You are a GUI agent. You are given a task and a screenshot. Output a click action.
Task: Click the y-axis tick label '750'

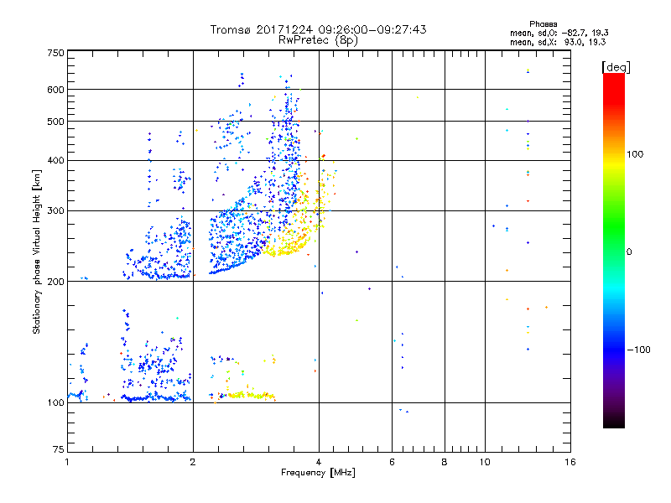(x=55, y=53)
